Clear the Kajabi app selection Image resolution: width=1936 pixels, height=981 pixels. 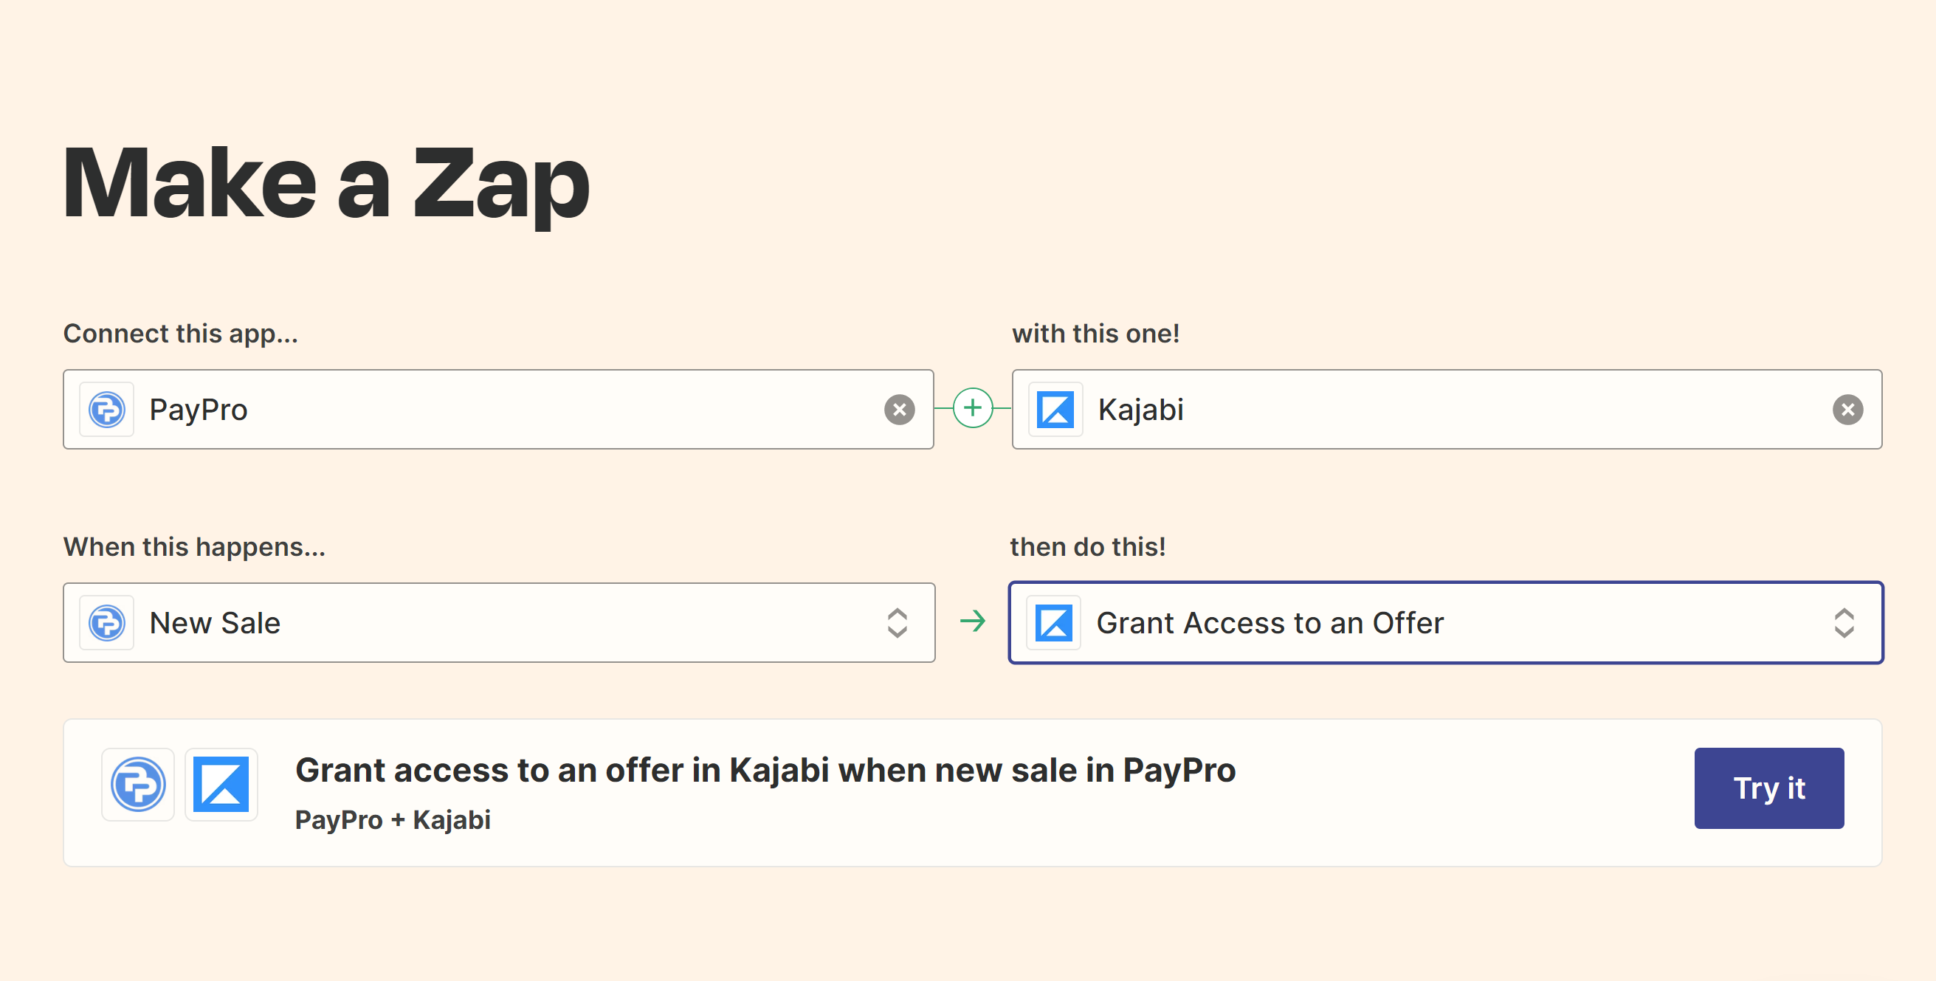click(x=1847, y=408)
